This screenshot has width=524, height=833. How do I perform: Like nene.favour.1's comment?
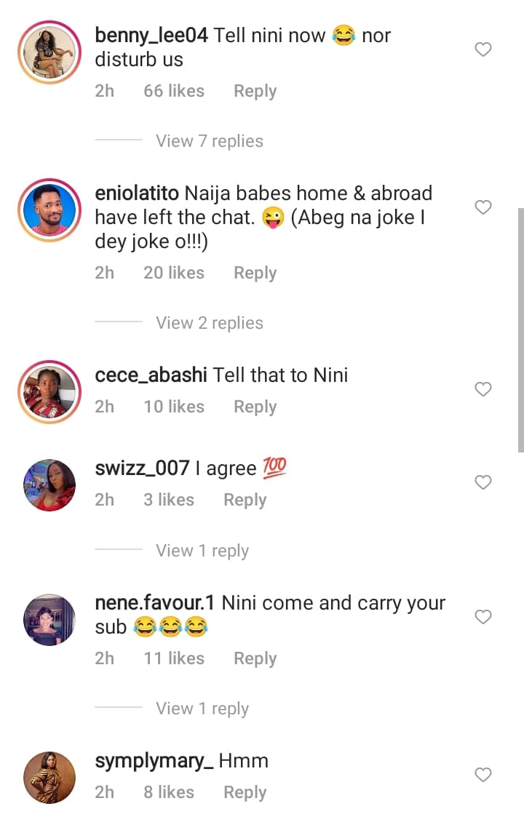483,617
